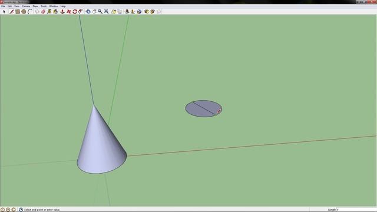The width and height of the screenshot is (377, 212).
Task: Open the Tools menu
Action: point(44,6)
